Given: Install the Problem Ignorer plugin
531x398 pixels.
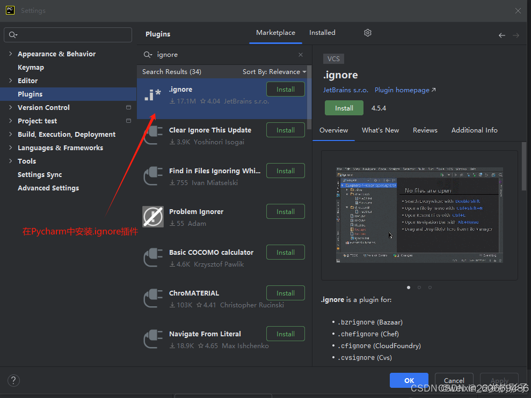Looking at the screenshot, I should [x=286, y=211].
